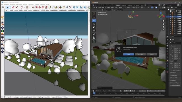
Task: Toggle Blender perspective/orthographic view gizmo
Action: point(164,29)
